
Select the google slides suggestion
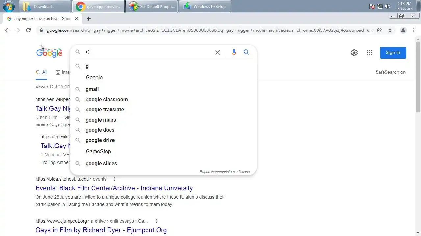(163, 163)
